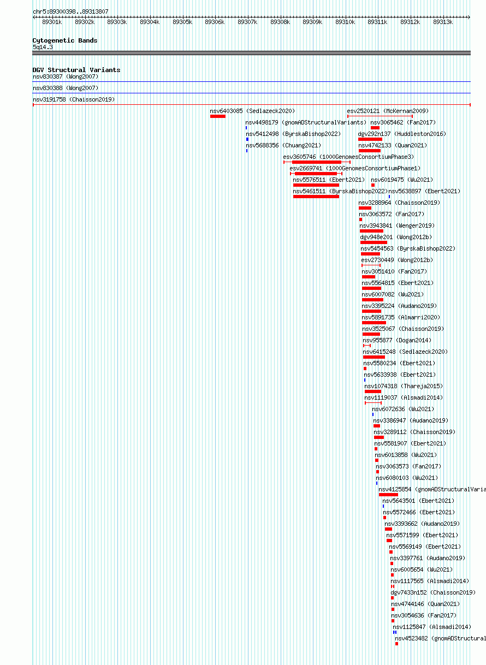The image size is (486, 665).
Task: Select nsv3054636 (Fan2017) label
Action: point(424,615)
